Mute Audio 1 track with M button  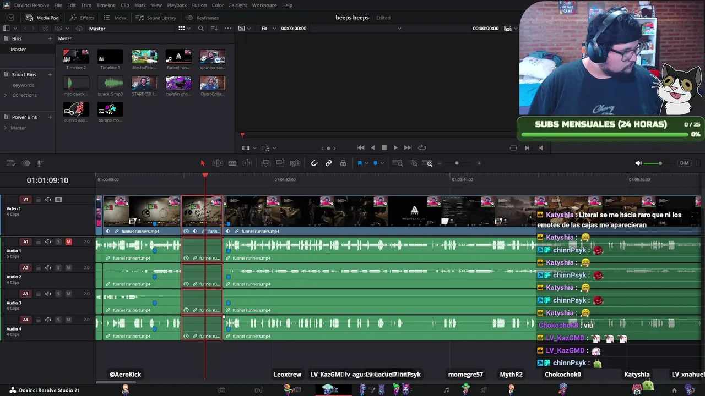click(69, 242)
